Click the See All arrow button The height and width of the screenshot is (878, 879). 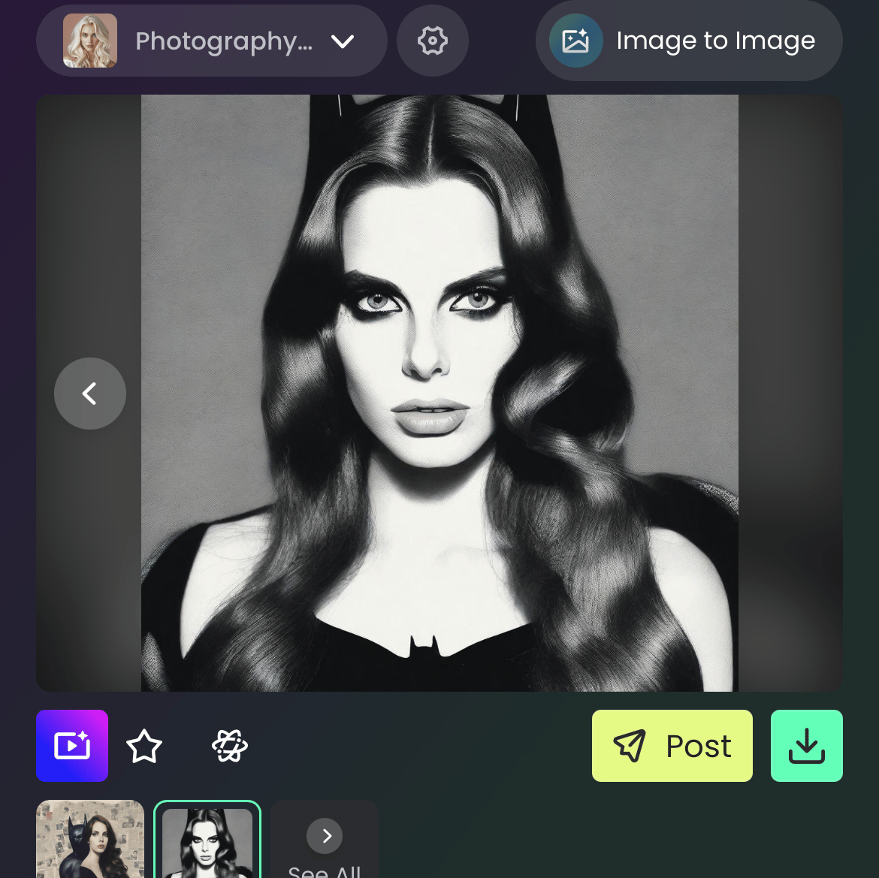[x=325, y=836]
